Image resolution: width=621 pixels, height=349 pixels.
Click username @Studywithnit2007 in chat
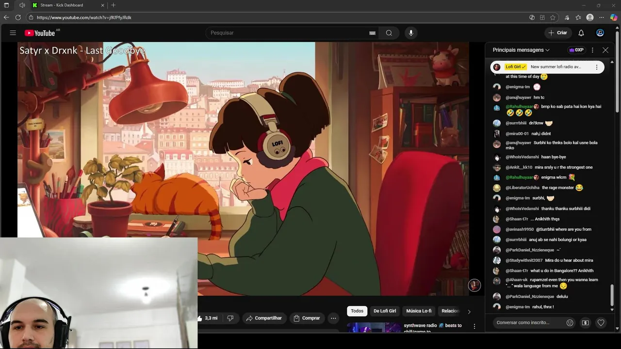coord(524,260)
